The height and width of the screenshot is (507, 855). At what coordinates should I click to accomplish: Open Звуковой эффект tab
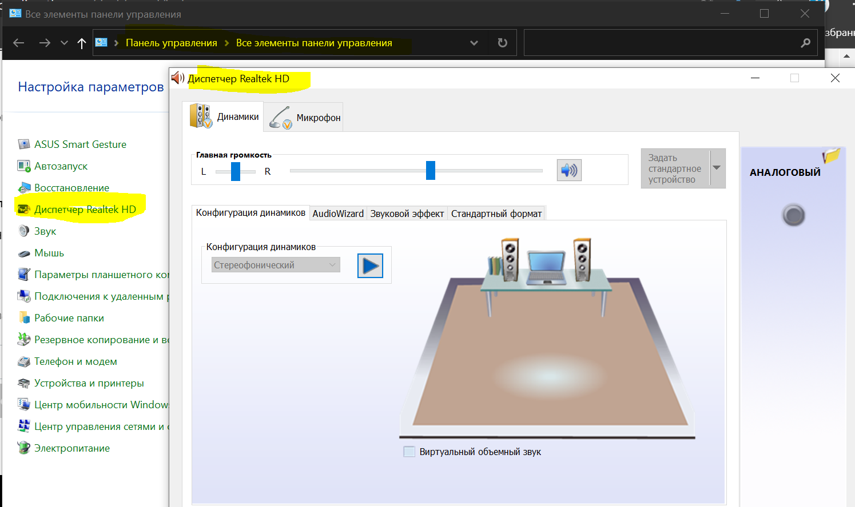407,214
